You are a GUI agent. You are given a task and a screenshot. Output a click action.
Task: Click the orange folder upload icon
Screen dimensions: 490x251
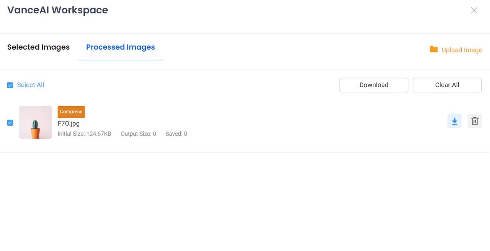(434, 49)
